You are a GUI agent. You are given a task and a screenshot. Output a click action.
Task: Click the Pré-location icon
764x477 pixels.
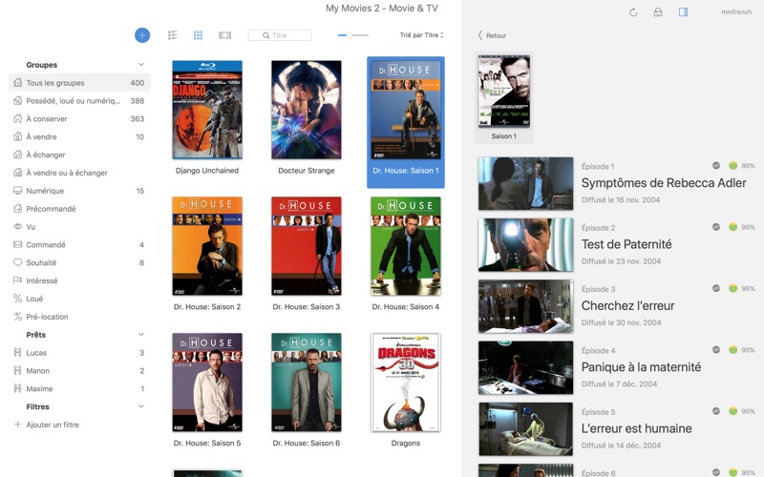[x=17, y=317]
